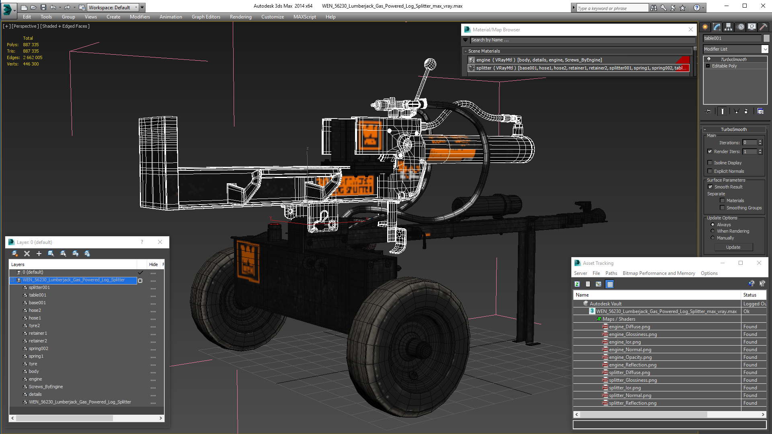Enable Separate by Smoothing Groups checkbox

click(x=722, y=208)
